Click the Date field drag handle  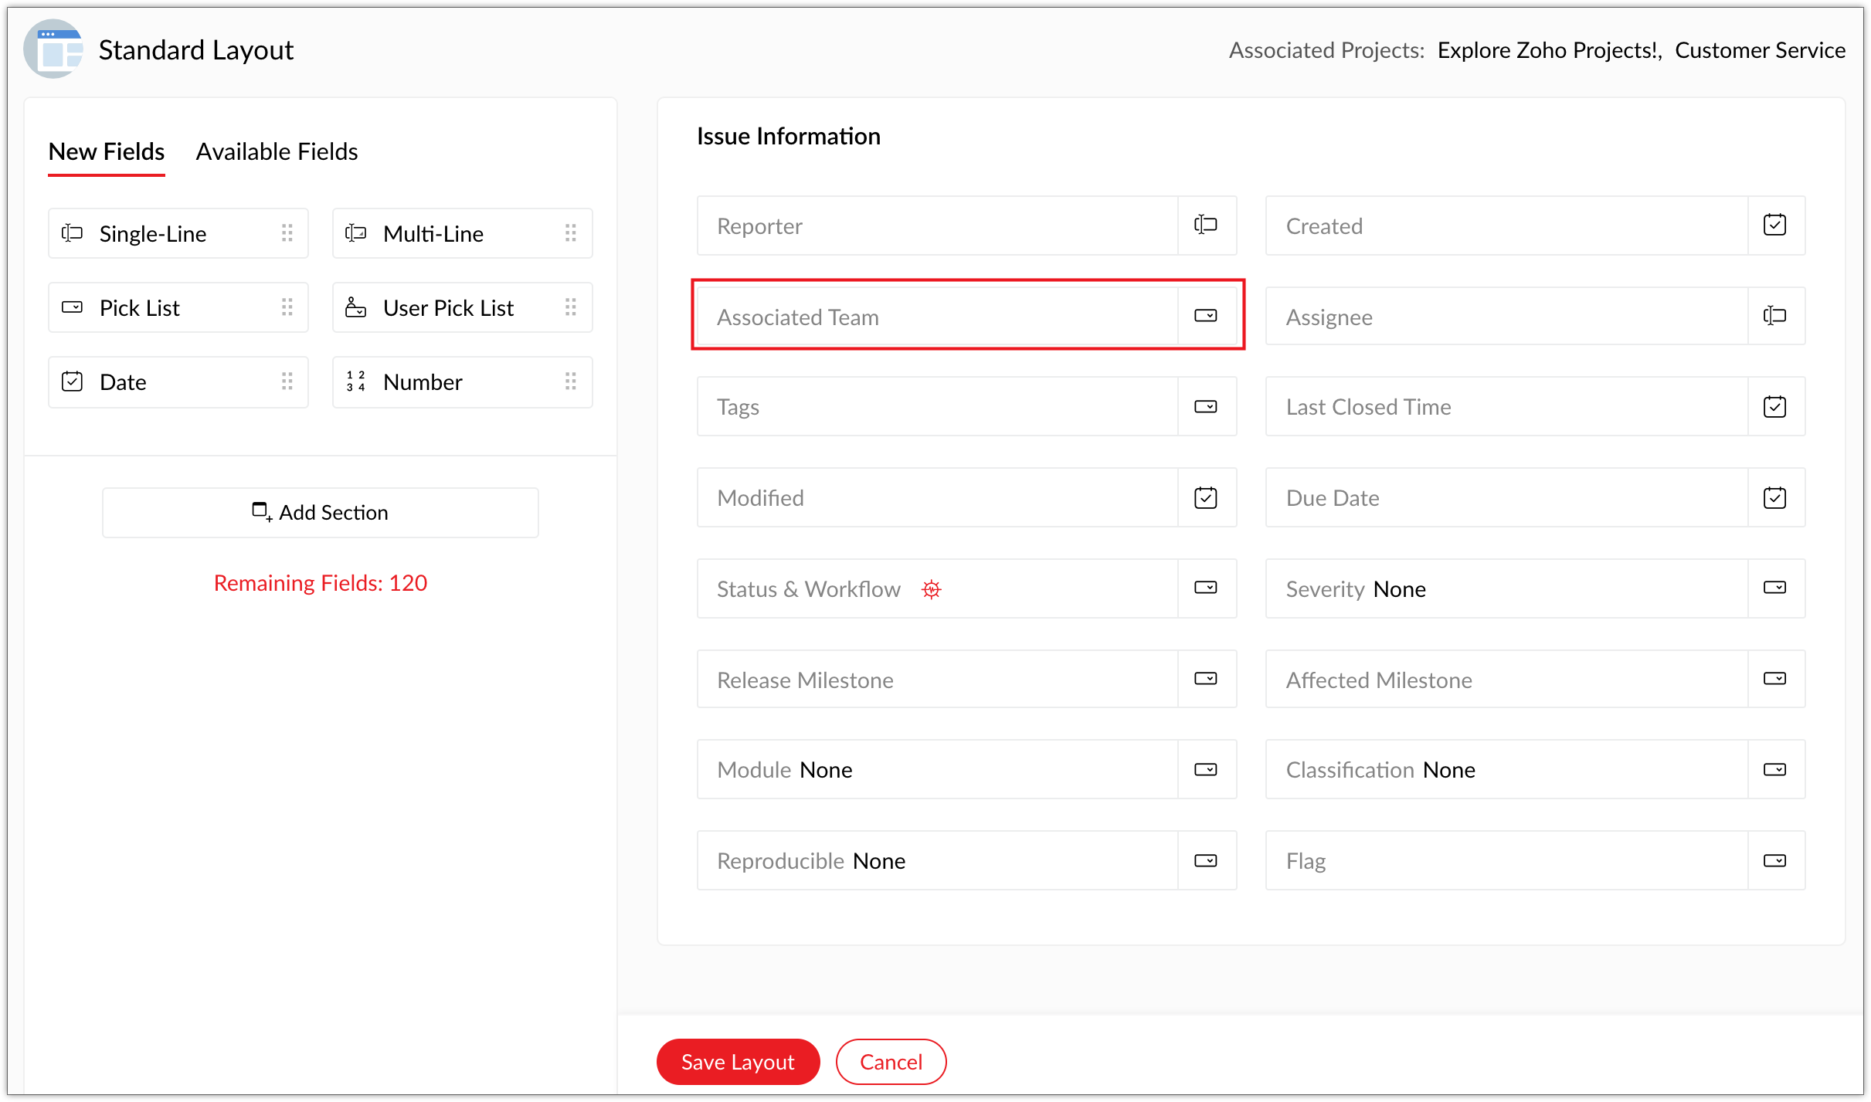(287, 381)
